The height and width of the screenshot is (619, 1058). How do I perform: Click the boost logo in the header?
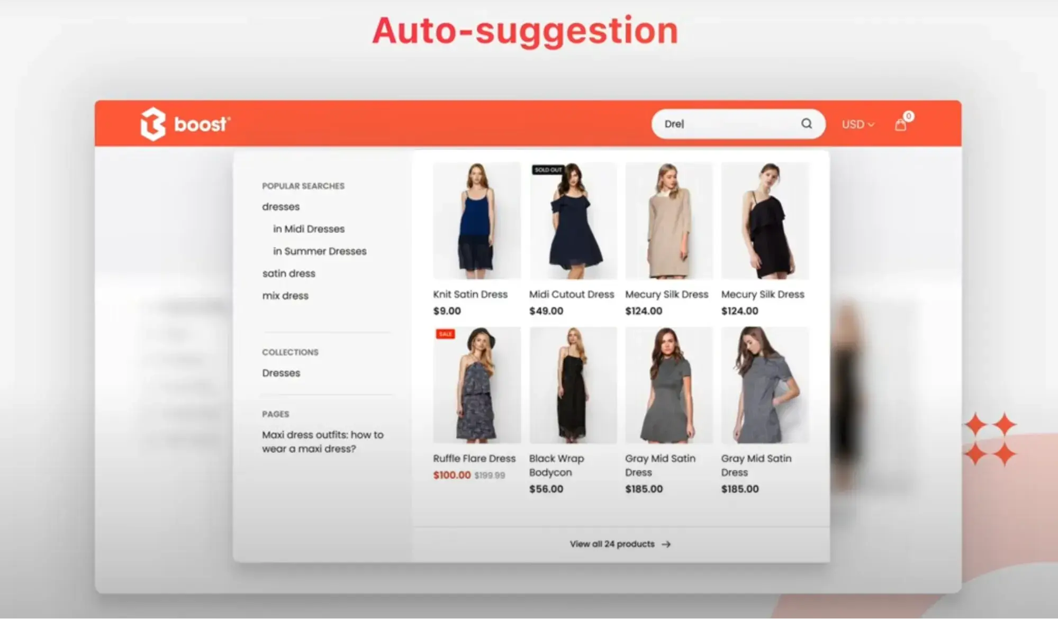(185, 124)
